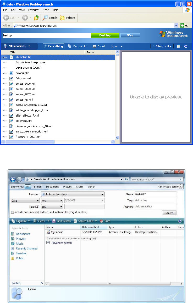Click the Search button in Advanced Search
Screen dimensions: 193x303
169,213
